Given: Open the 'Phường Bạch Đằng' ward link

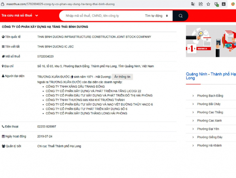Looking at the screenshot, I should [x=210, y=96].
